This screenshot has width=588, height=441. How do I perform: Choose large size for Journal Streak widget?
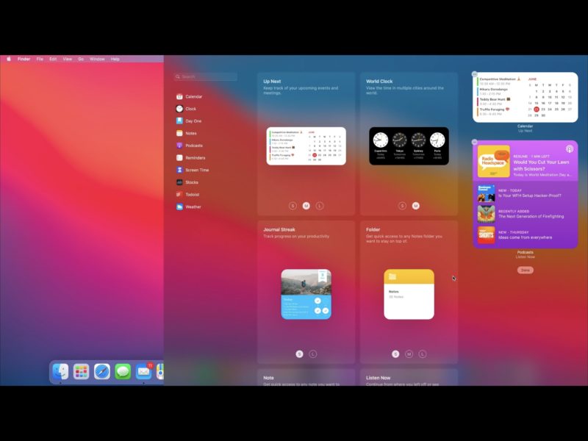[313, 354]
